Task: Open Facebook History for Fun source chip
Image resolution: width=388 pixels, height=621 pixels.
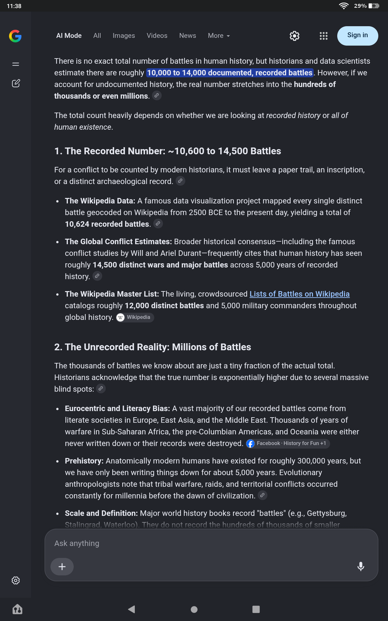Action: (x=288, y=443)
